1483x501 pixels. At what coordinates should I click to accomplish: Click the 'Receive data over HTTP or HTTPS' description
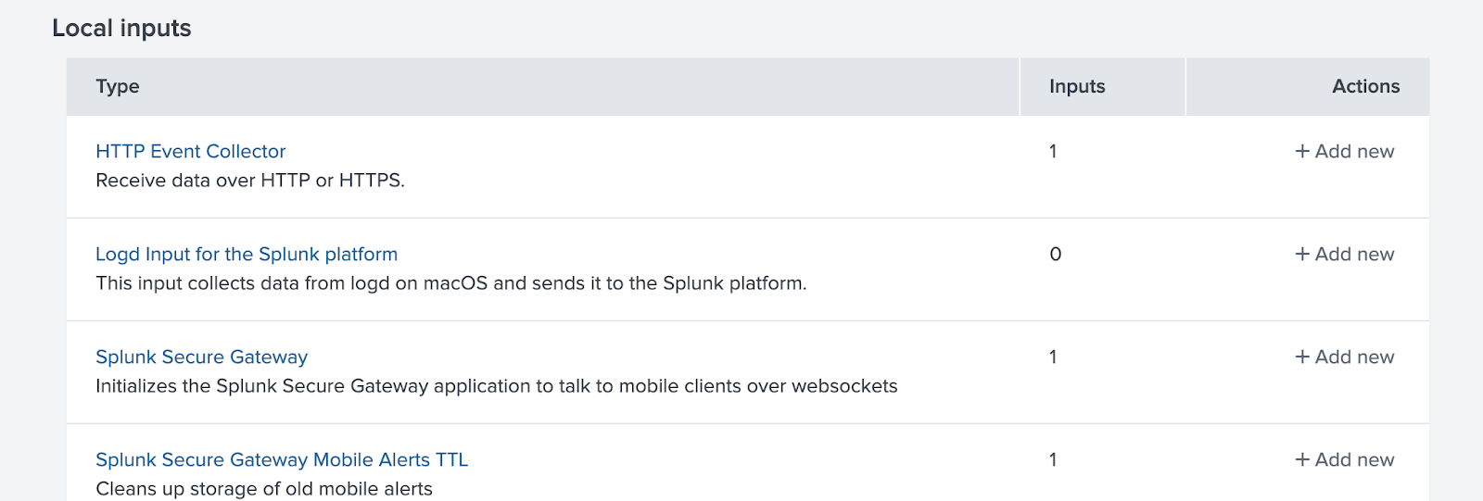[250, 181]
